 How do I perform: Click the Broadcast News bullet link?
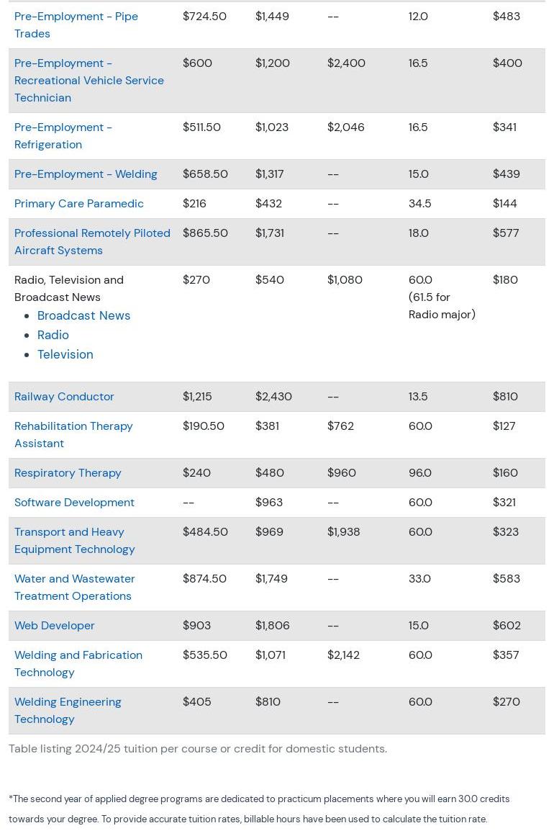tap(83, 315)
